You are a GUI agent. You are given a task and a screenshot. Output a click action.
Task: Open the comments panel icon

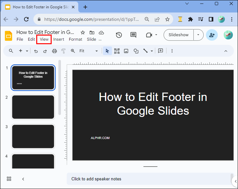[x=133, y=35]
